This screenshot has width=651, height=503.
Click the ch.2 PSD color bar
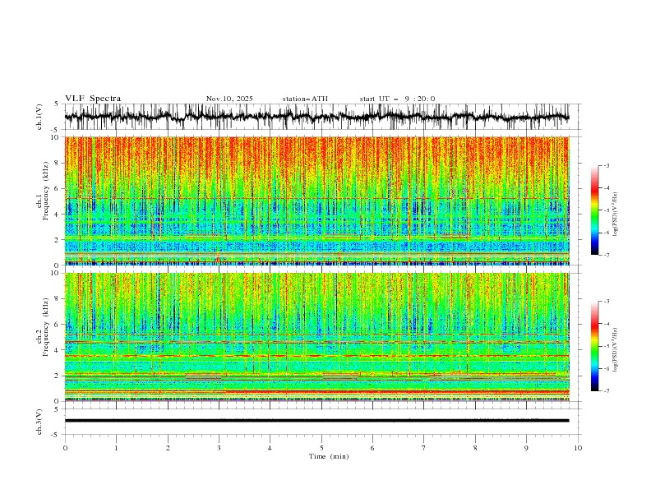tap(594, 346)
